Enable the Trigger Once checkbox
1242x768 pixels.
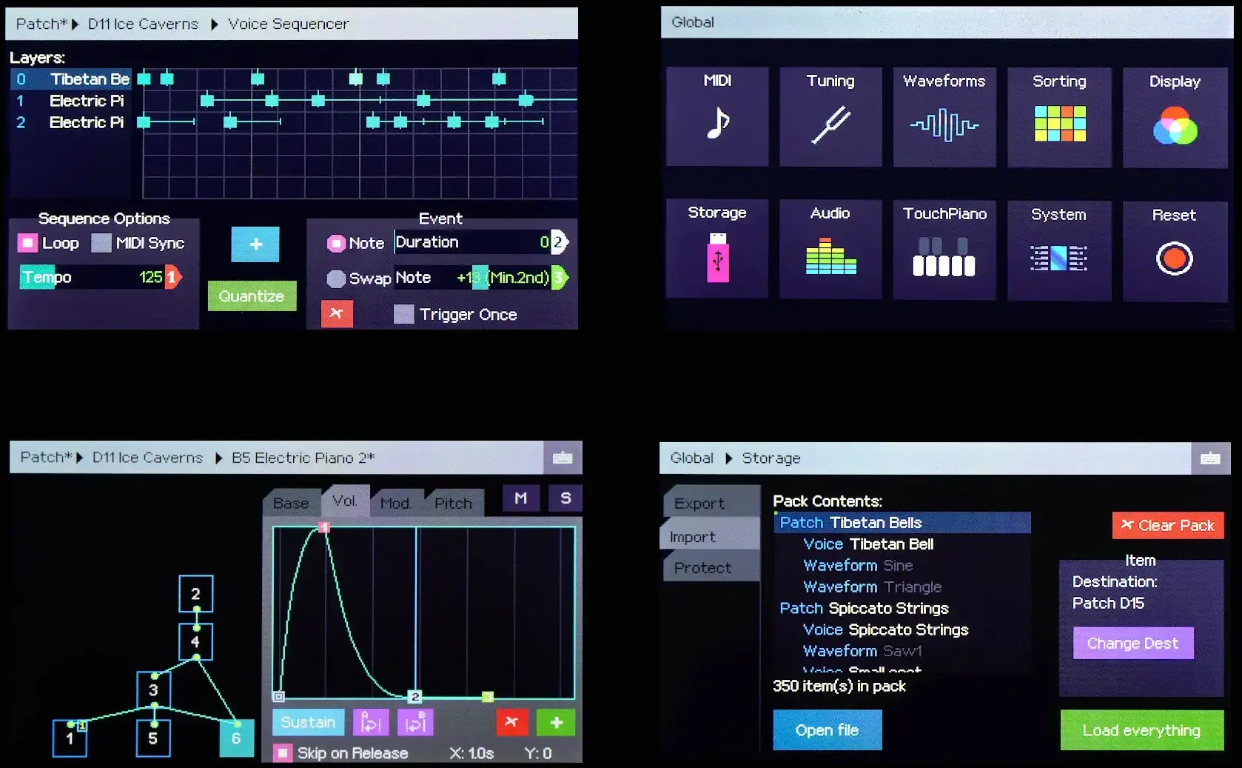pyautogui.click(x=403, y=314)
